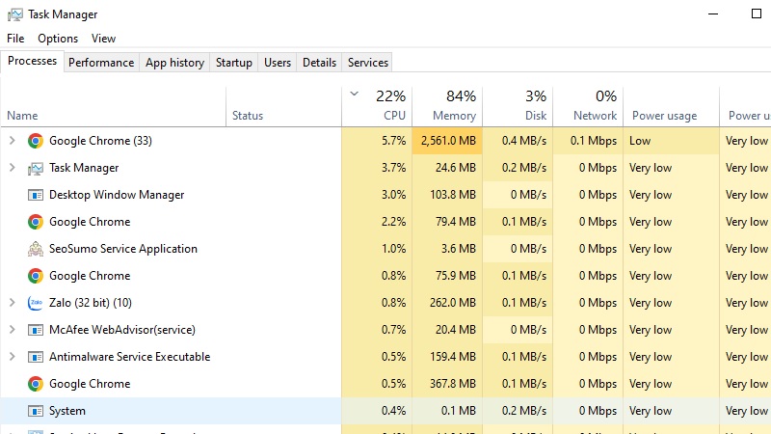Sort by the 0% Network header

coord(588,107)
